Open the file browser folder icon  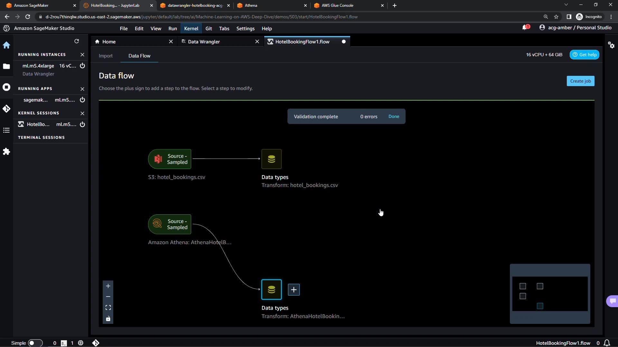[6, 67]
